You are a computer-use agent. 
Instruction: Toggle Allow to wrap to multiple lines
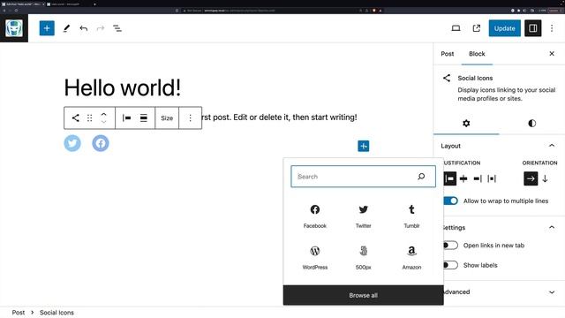click(450, 201)
